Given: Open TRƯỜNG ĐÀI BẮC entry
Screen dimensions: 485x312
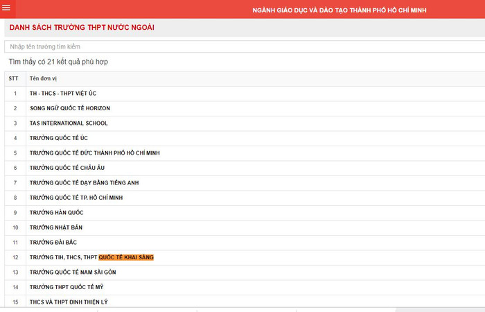Looking at the screenshot, I should [53, 243].
